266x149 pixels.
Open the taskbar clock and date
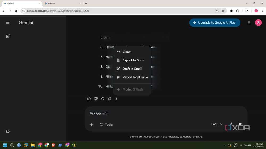pos(258,145)
